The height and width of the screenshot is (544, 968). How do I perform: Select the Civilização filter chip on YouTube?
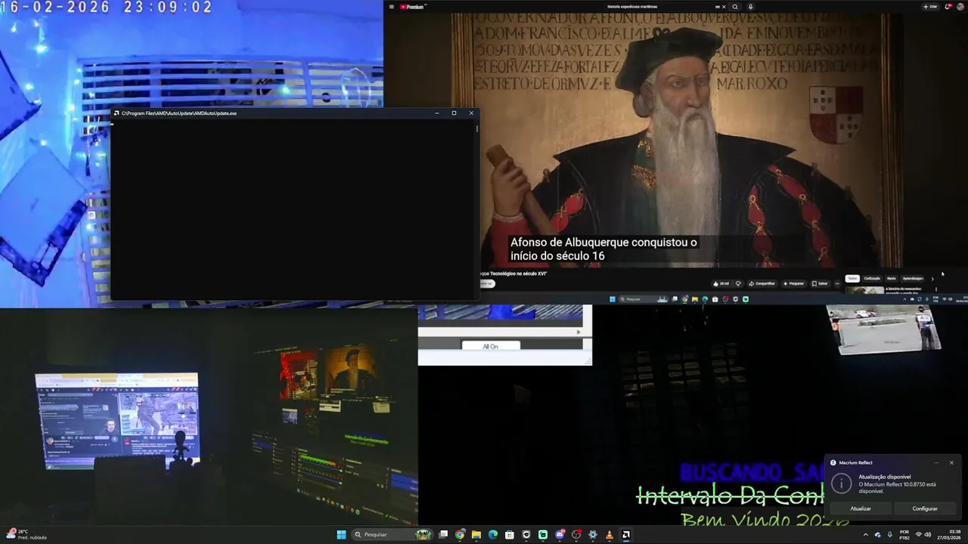872,278
